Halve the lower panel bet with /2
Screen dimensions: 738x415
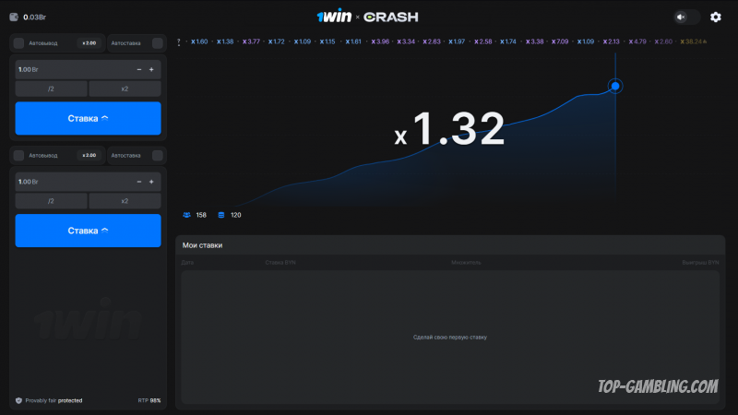tap(52, 201)
